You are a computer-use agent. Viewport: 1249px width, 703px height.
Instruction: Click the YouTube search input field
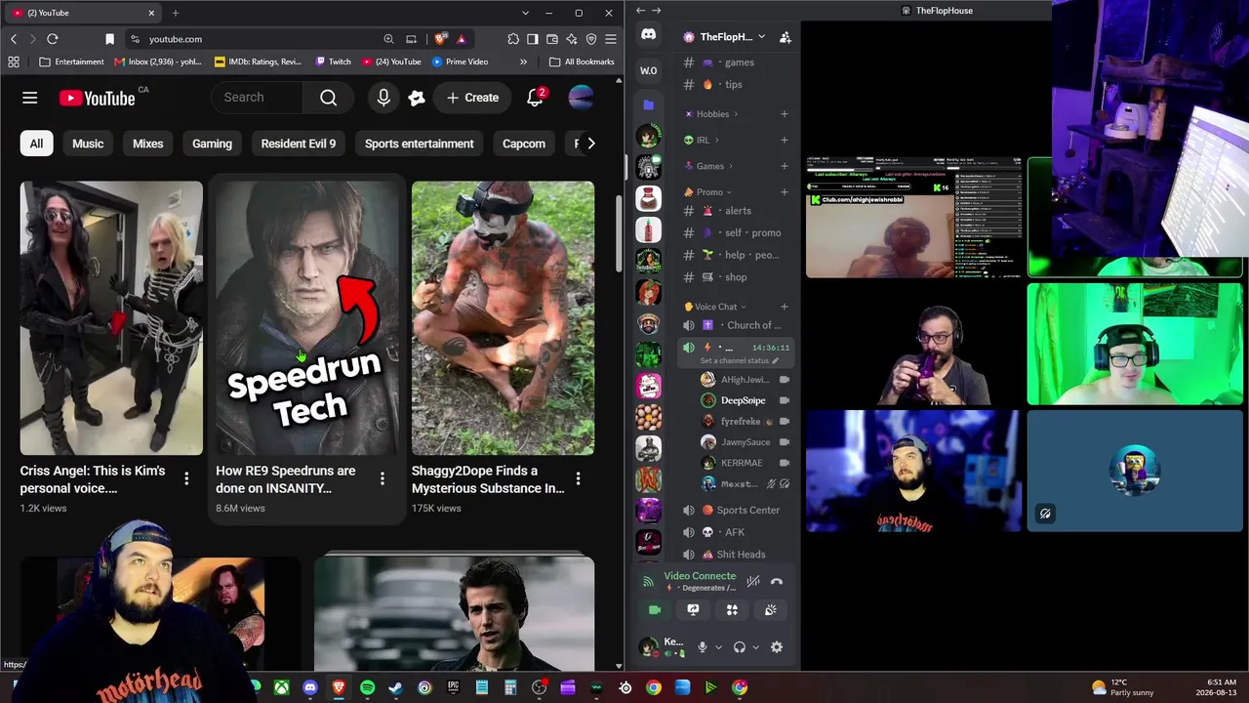[x=257, y=98]
